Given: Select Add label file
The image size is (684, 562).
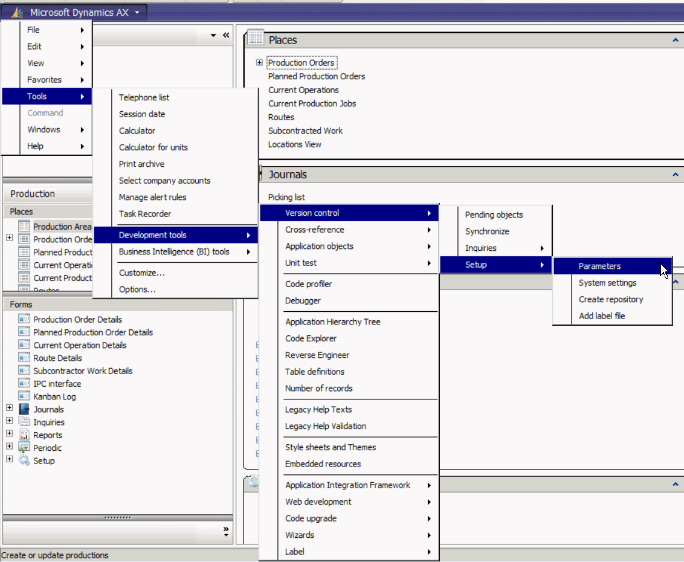Looking at the screenshot, I should pyautogui.click(x=613, y=316).
